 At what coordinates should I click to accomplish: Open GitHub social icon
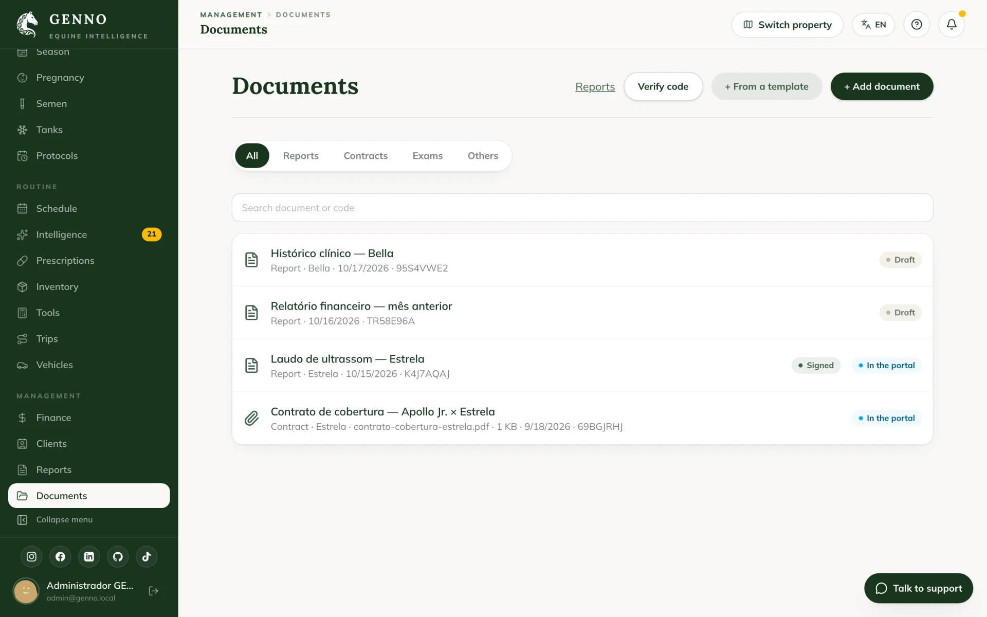pos(118,556)
